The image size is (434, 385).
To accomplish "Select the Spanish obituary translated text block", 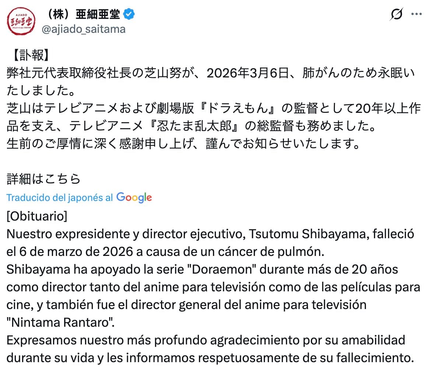I will [x=210, y=287].
